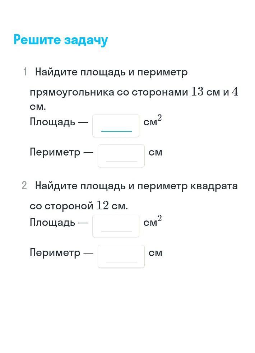Click the 'Периметр —' label in task 2
Image resolution: width=255 pixels, height=353 pixels.
(61, 253)
